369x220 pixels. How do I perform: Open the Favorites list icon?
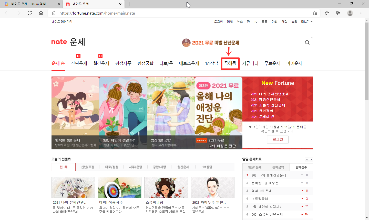[327, 13]
